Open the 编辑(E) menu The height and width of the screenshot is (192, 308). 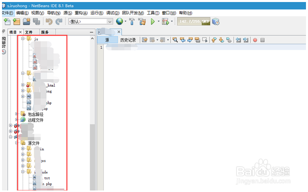tap(22, 13)
